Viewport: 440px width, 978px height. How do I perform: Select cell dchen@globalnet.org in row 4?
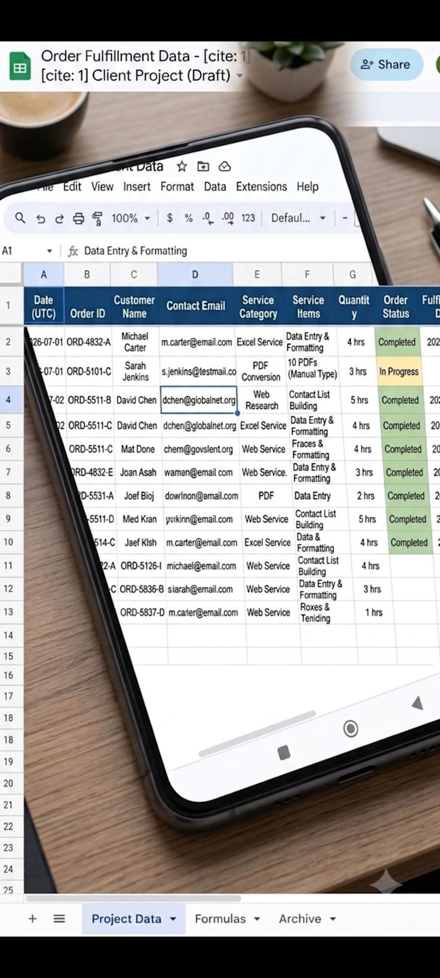pos(199,400)
